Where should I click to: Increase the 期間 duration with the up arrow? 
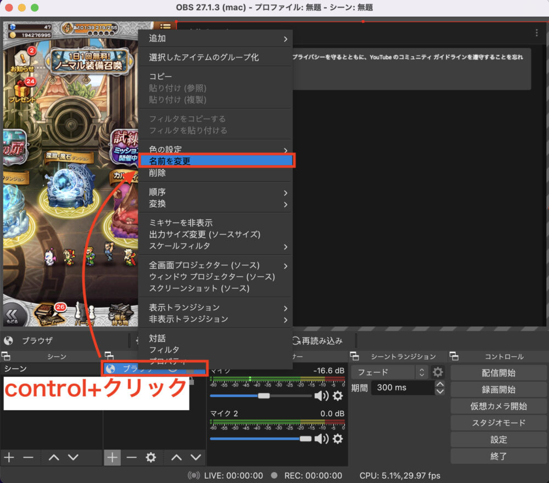[440, 384]
